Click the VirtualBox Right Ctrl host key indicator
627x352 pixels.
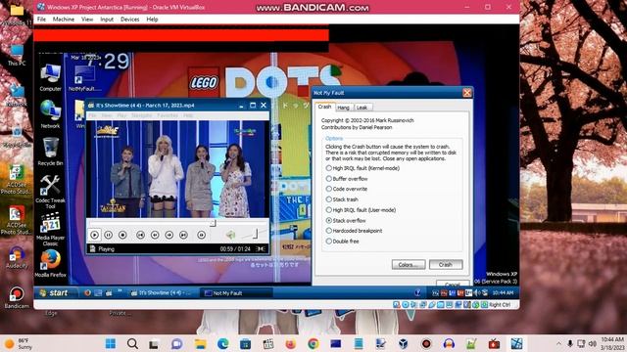click(x=500, y=305)
